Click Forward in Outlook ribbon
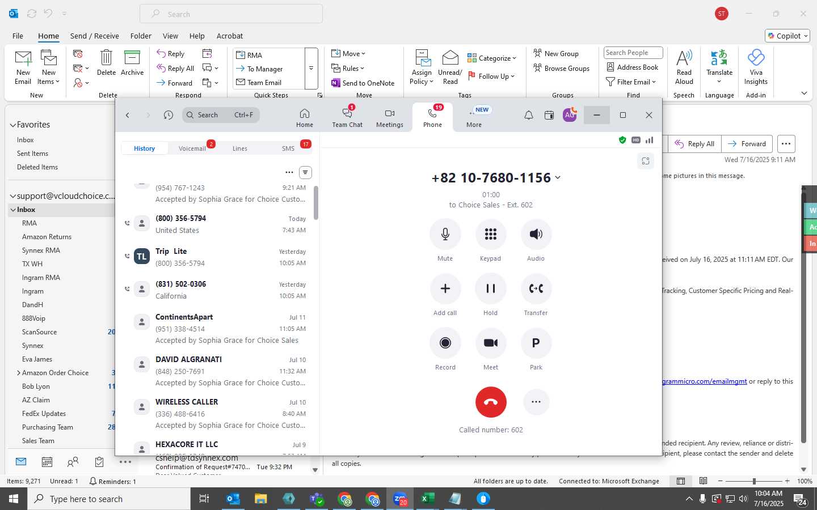The image size is (817, 510). coord(174,83)
